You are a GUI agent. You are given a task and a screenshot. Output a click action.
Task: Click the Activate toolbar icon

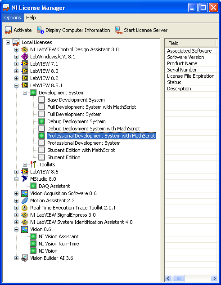click(9, 30)
